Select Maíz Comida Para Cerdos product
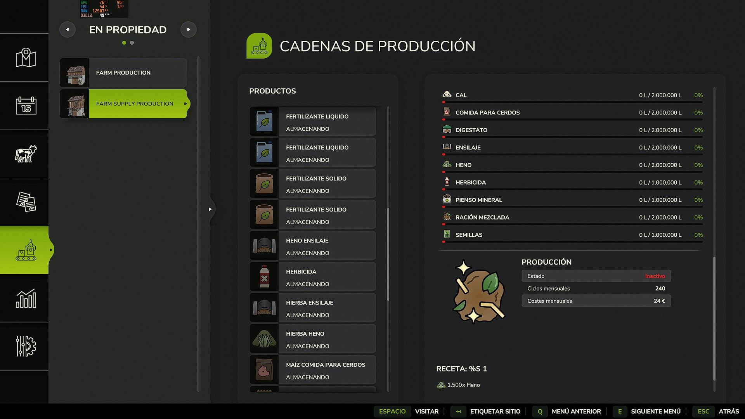 coord(313,370)
